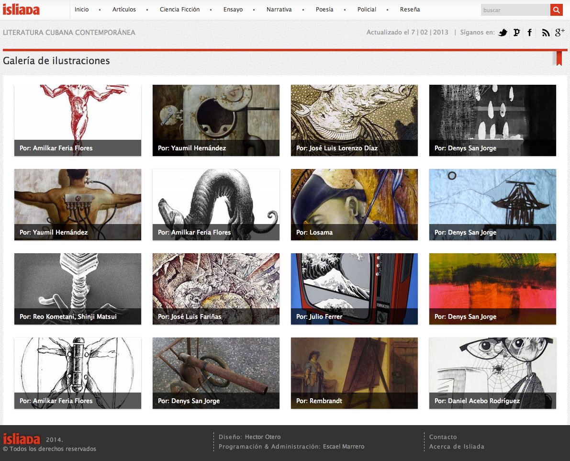Open the José Luis Fariñas illustration
570x461 pixels.
tap(216, 289)
